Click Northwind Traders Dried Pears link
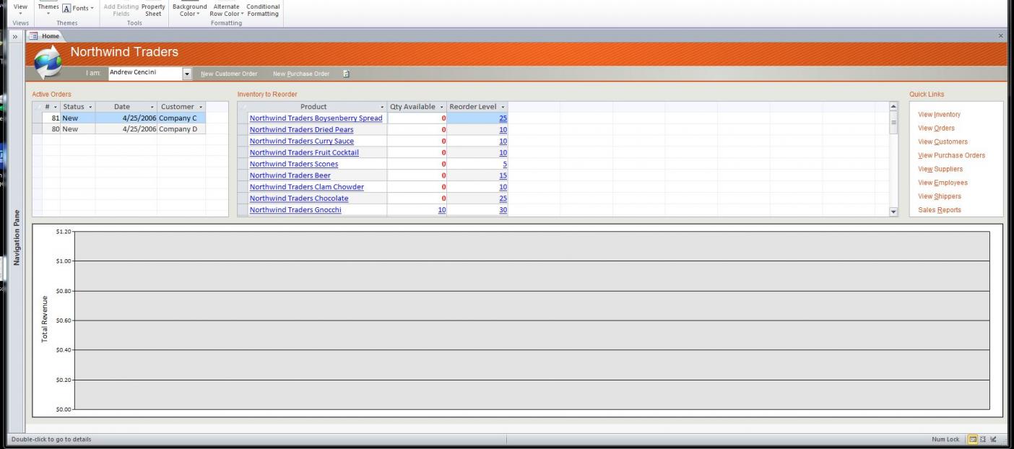Image resolution: width=1014 pixels, height=449 pixels. pos(301,130)
